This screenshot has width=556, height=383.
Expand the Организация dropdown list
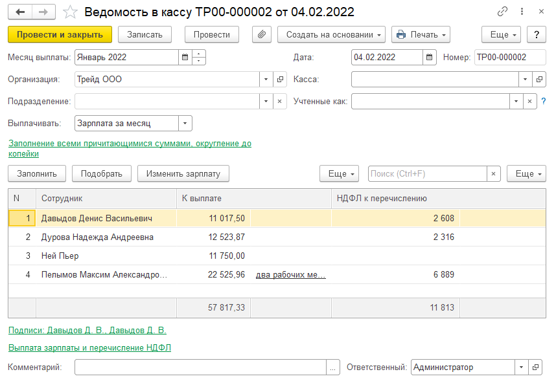266,80
